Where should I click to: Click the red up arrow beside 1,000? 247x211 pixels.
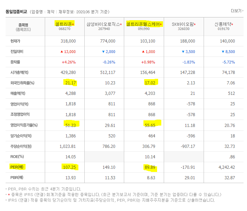143,52
